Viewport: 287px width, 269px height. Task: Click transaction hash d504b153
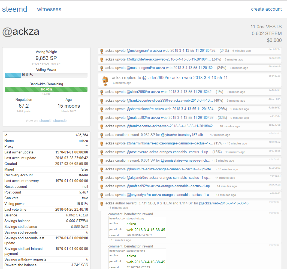[x=274, y=75]
